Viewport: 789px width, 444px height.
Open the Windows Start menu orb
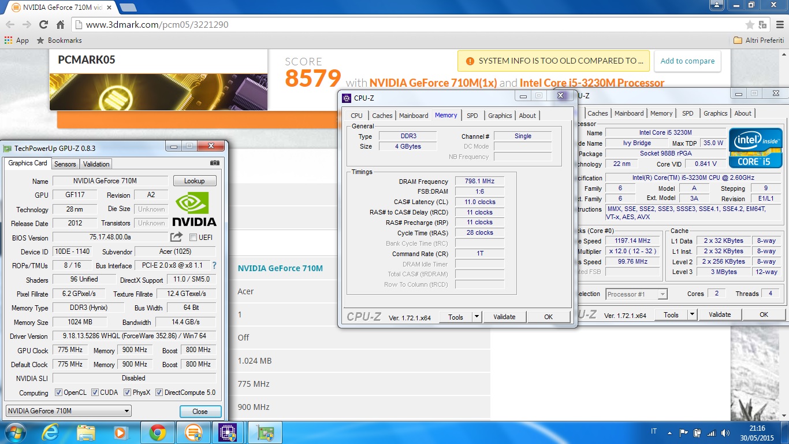[x=15, y=432]
